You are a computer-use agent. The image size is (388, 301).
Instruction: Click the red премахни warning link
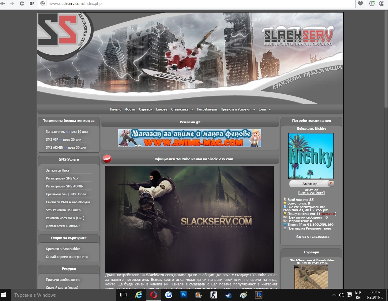click(x=327, y=214)
